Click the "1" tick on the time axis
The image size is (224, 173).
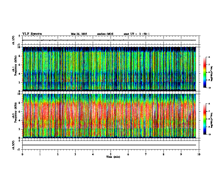click(40, 154)
